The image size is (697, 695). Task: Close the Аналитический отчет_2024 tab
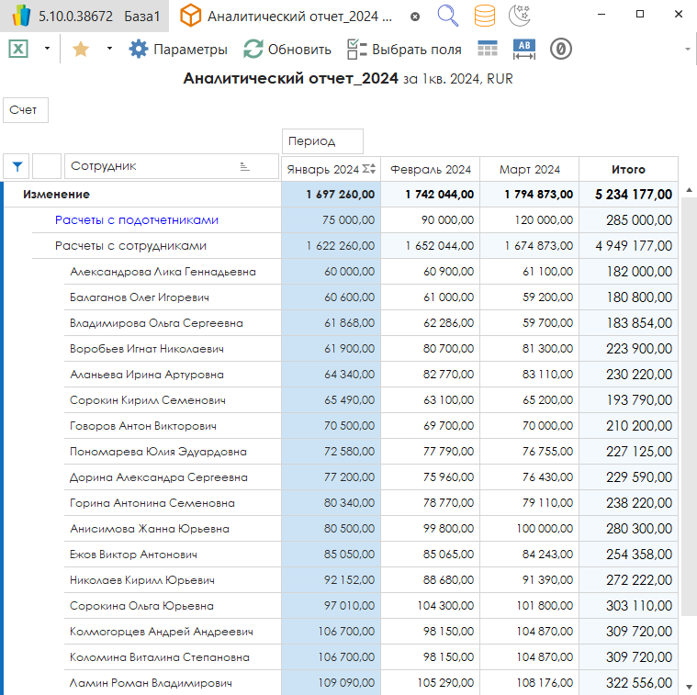point(415,17)
